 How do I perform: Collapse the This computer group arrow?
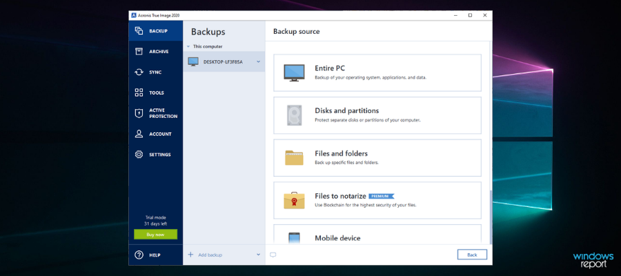(x=188, y=47)
